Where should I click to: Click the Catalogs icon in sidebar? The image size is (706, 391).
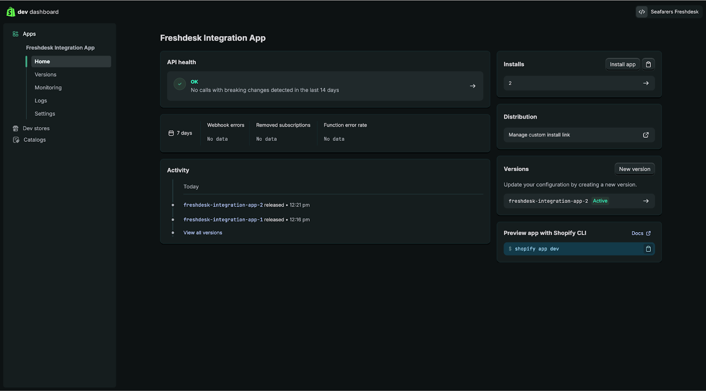16,140
